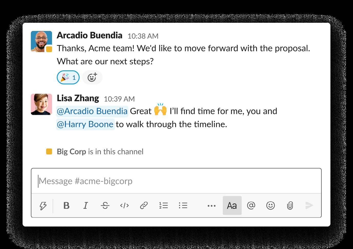
Task: Click the Message #acme-bigcorp input field
Action: pyautogui.click(x=176, y=181)
